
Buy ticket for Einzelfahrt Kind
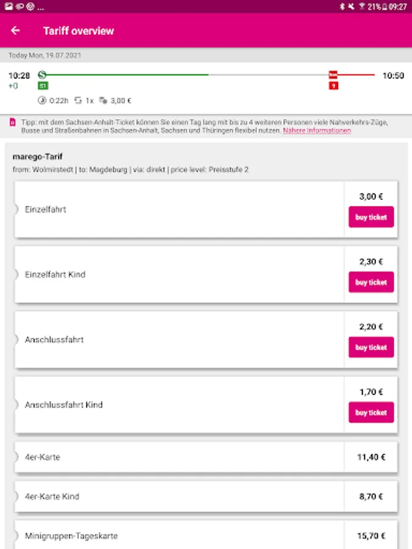371,282
